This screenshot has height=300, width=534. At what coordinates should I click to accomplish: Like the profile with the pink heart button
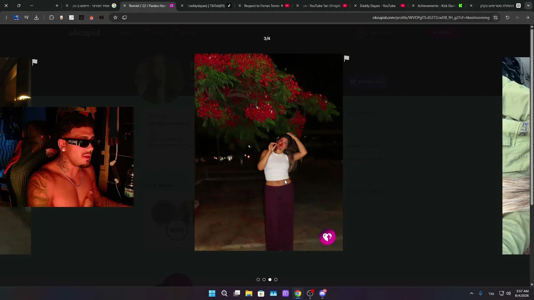coord(327,237)
